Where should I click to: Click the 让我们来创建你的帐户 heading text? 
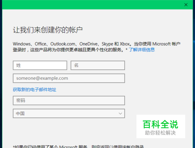pyautogui.click(x=48, y=30)
